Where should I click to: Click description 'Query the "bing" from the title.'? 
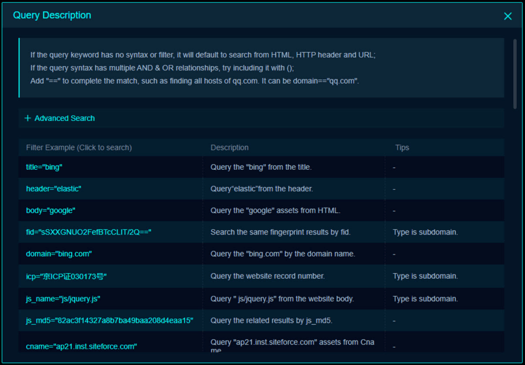coord(261,167)
